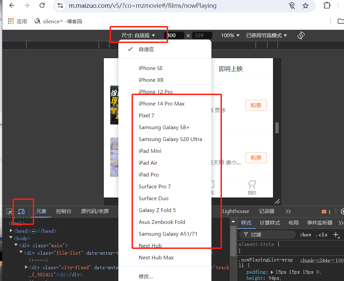The height and width of the screenshot is (281, 344).
Task: Click the first 购票 buy ticket button
Action: [256, 105]
